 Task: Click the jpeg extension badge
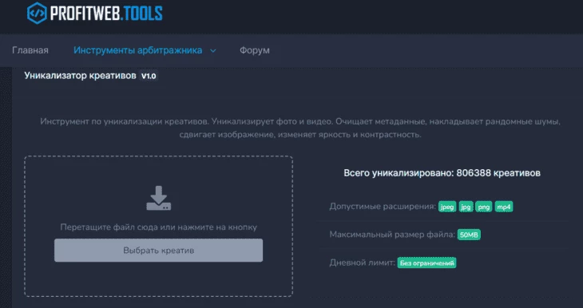pyautogui.click(x=447, y=207)
